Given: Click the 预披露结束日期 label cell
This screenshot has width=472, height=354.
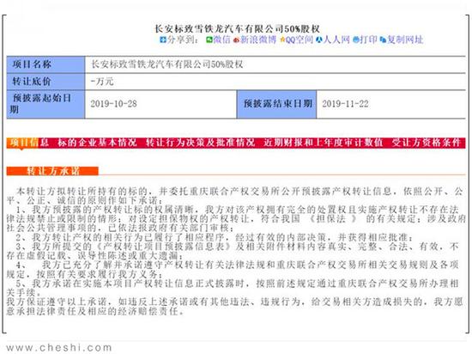Looking at the screenshot, I should click(276, 104).
